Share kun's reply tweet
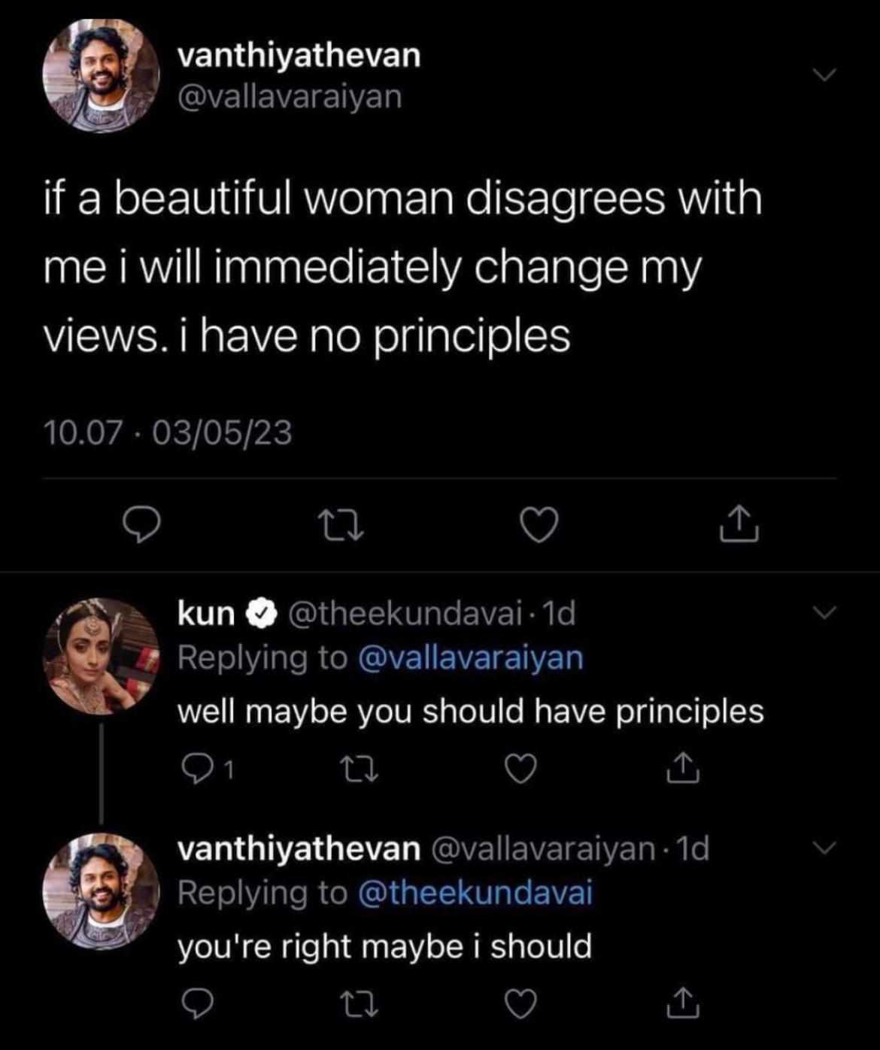The height and width of the screenshot is (1050, 880). [x=683, y=769]
